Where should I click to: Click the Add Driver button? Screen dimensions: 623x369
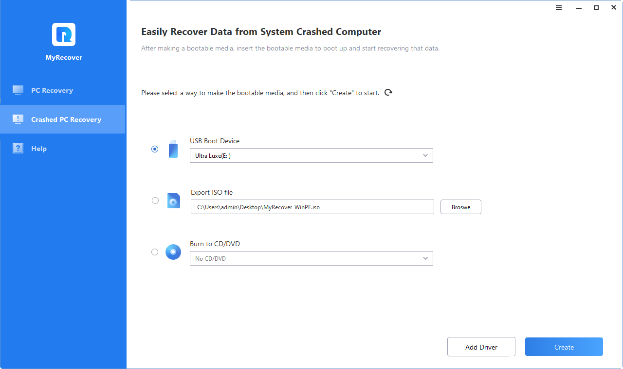[481, 347]
